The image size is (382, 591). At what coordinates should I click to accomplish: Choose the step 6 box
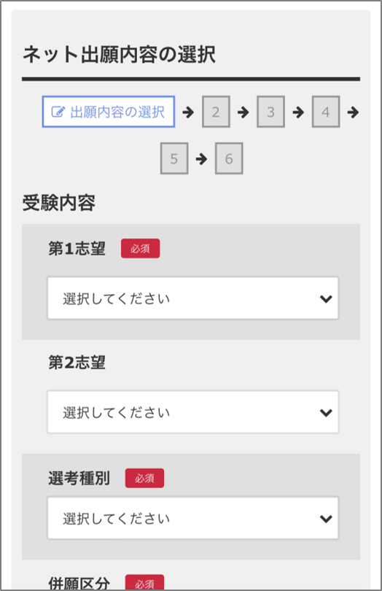click(229, 158)
